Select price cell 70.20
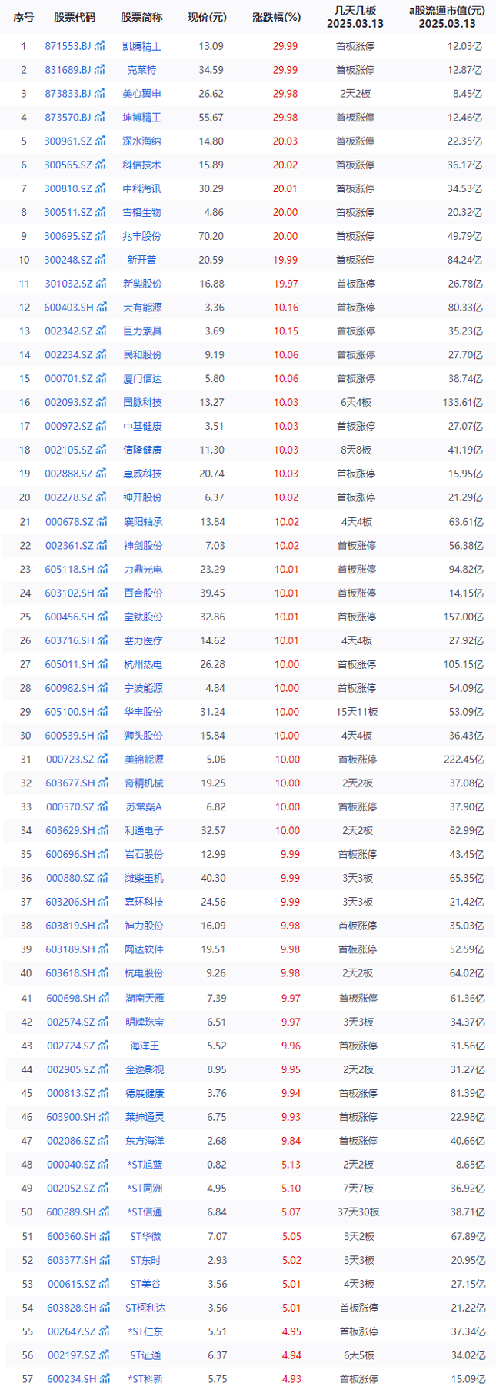The image size is (496, 1393). [x=211, y=236]
